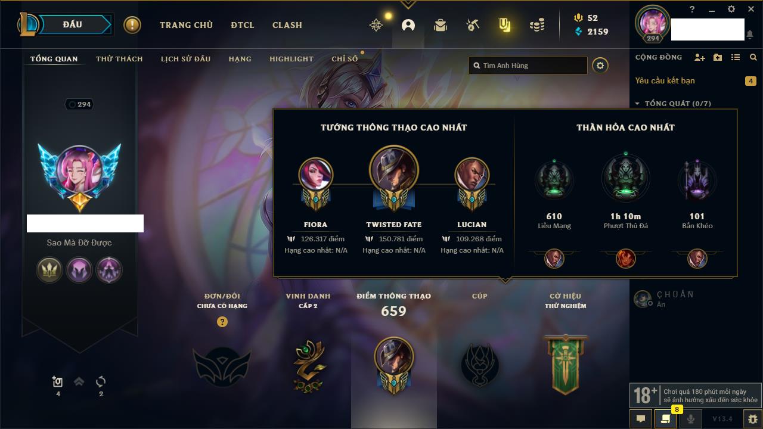Open the Store coins icon
The width and height of the screenshot is (763, 429).
(537, 25)
